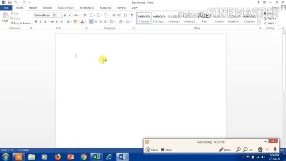Image resolution: width=286 pixels, height=161 pixels.
Task: Decrease font size with Shrink Font
Action: point(70,15)
